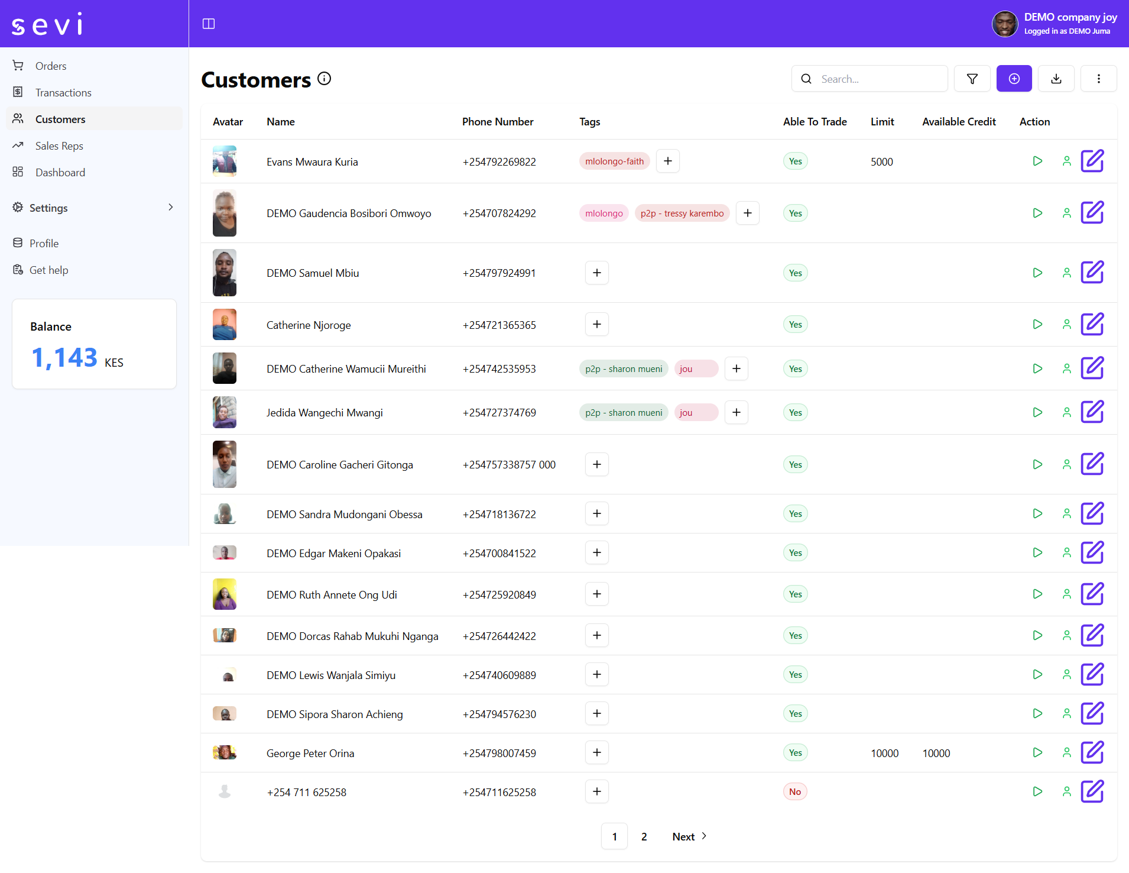Screen dimensions: 1129x873
Task: Click the info icon beside Customers heading
Action: 324,78
